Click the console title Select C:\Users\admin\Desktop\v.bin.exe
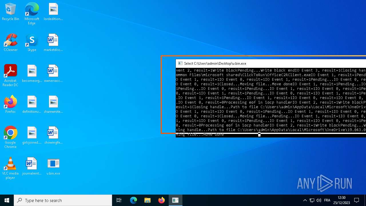This screenshot has height=206, width=366. point(215,64)
